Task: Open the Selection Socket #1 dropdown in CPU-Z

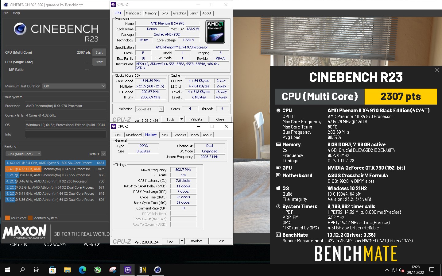Action: coord(149,109)
